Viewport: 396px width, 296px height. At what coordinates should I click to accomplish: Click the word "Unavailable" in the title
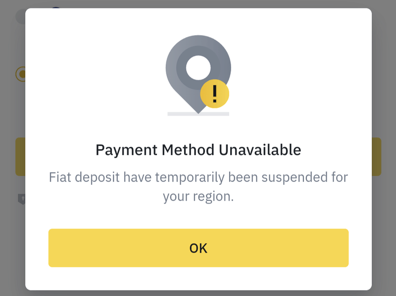point(260,150)
